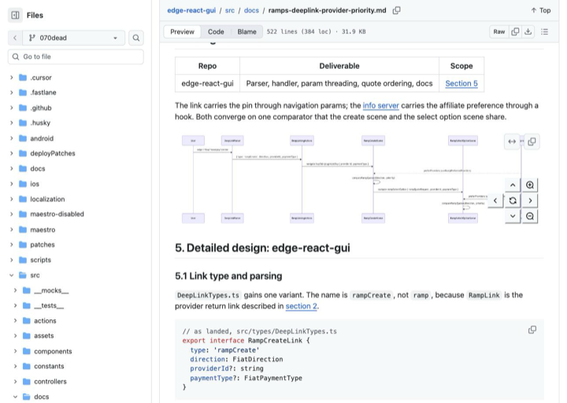Screen dimensions: 567x403
Task: Click the components folder icon
Action: pyautogui.click(x=27, y=351)
